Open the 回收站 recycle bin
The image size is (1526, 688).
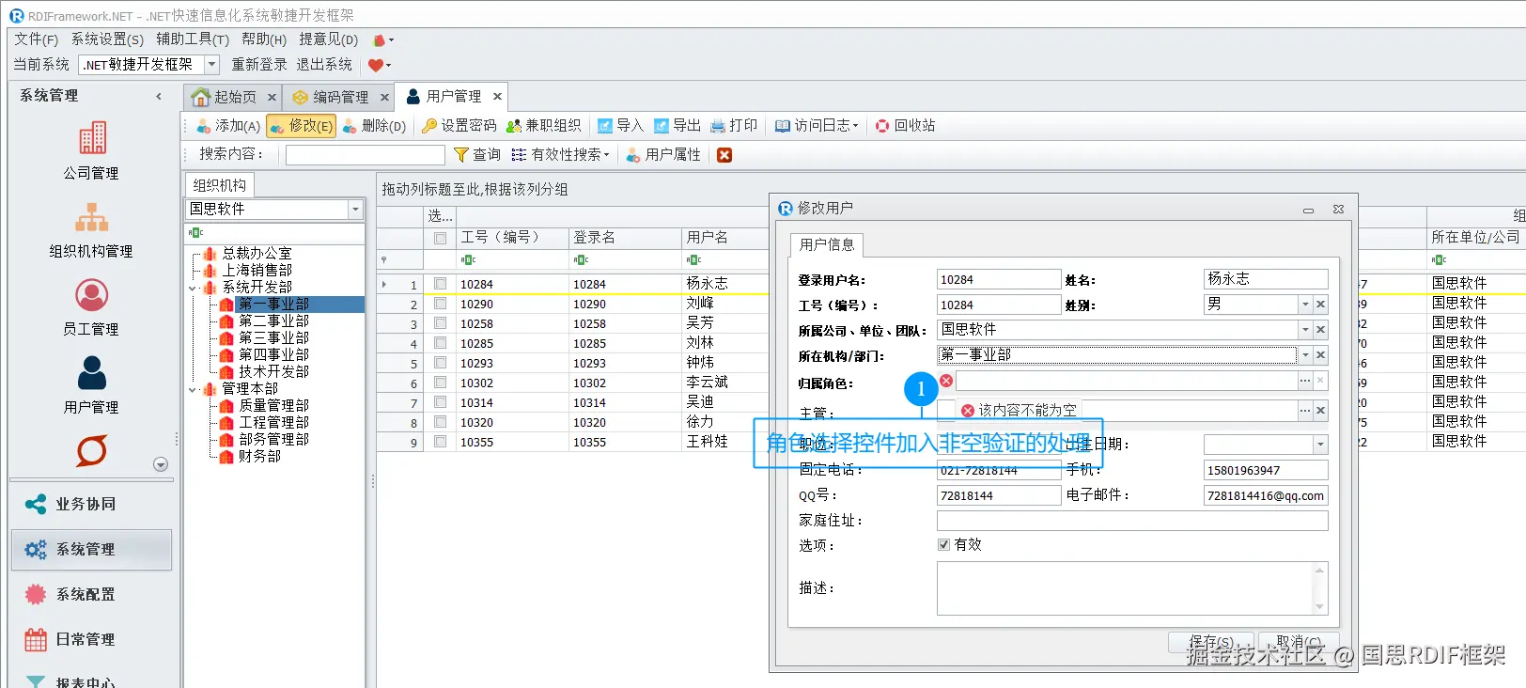pos(906,126)
